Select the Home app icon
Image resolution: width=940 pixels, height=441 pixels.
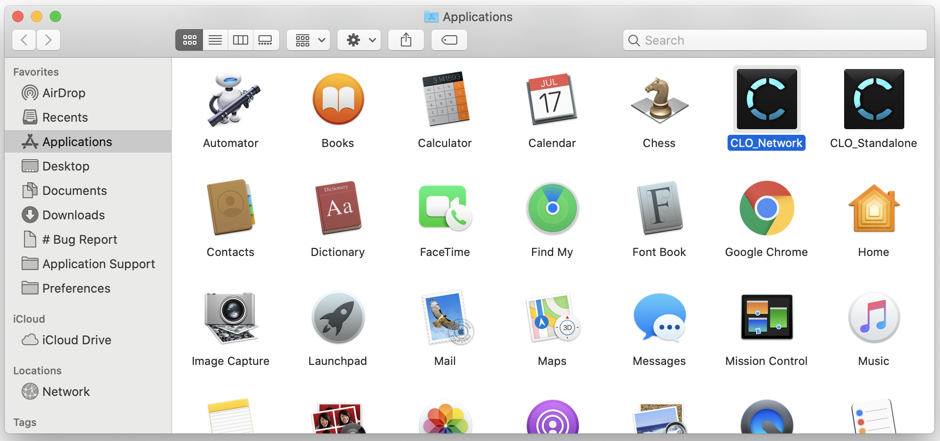click(874, 208)
